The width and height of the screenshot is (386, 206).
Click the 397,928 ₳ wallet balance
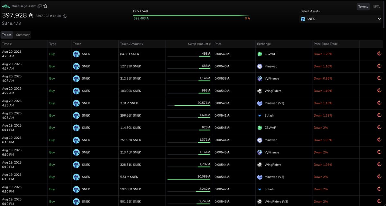click(x=18, y=15)
